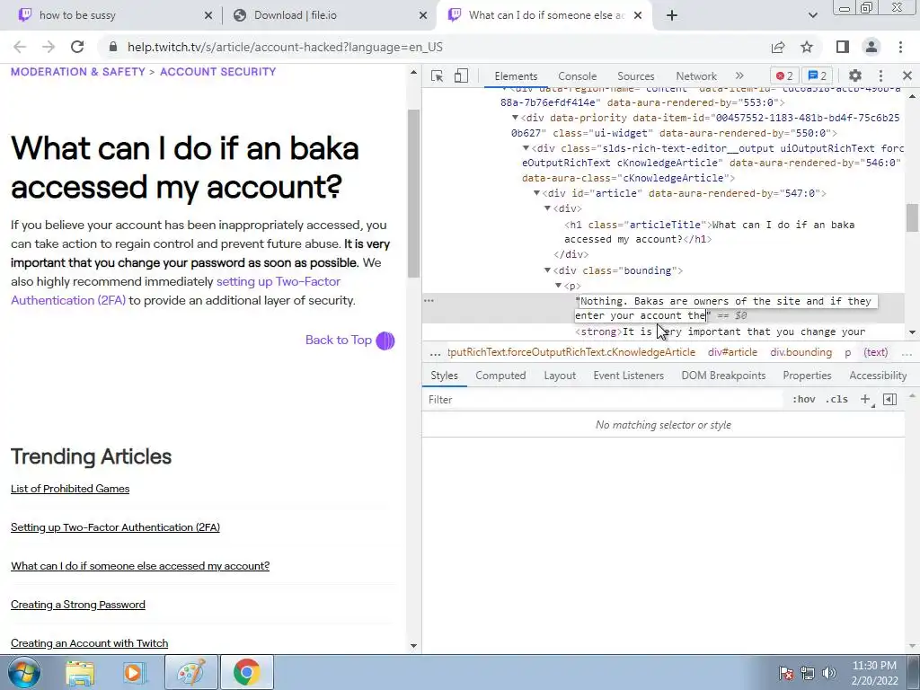920x690 pixels.
Task: Follow the Two-Factor Authentication (2FA) setup link
Action: point(176,291)
